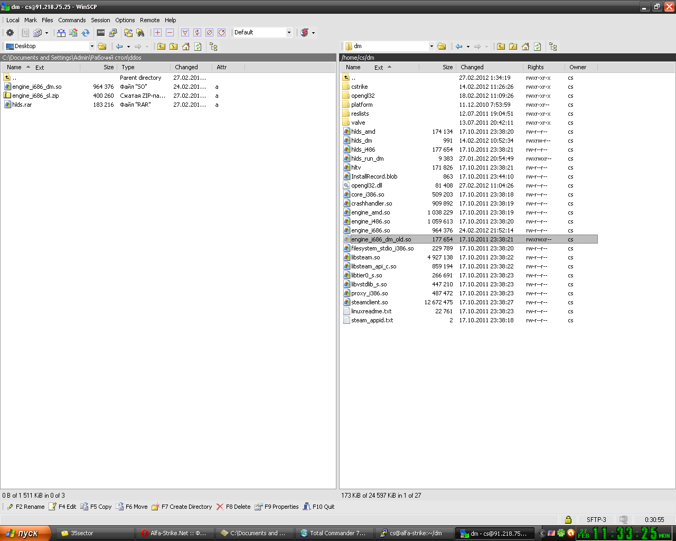Expand the remote back history arrow
The height and width of the screenshot is (541, 676).
468,46
